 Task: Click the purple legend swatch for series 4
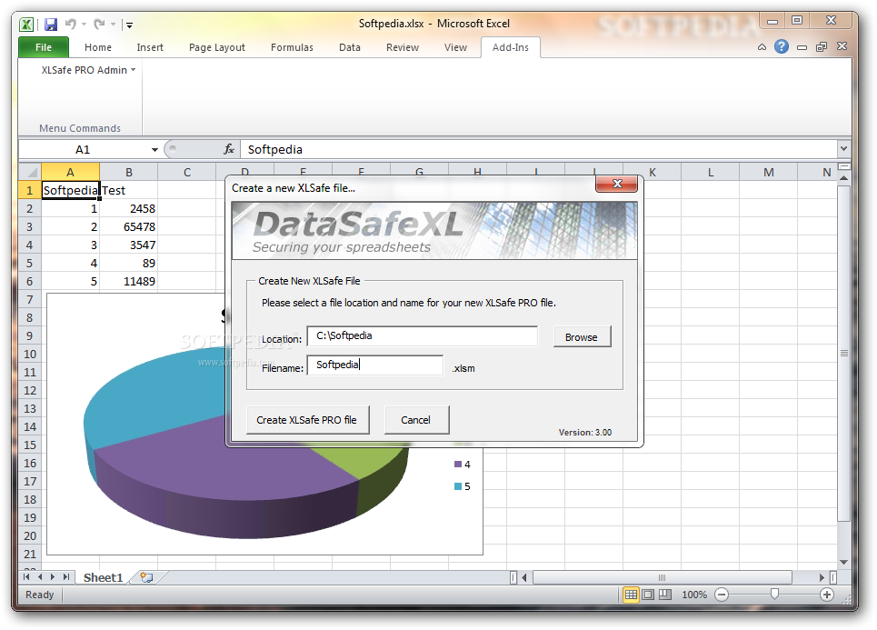pyautogui.click(x=458, y=464)
